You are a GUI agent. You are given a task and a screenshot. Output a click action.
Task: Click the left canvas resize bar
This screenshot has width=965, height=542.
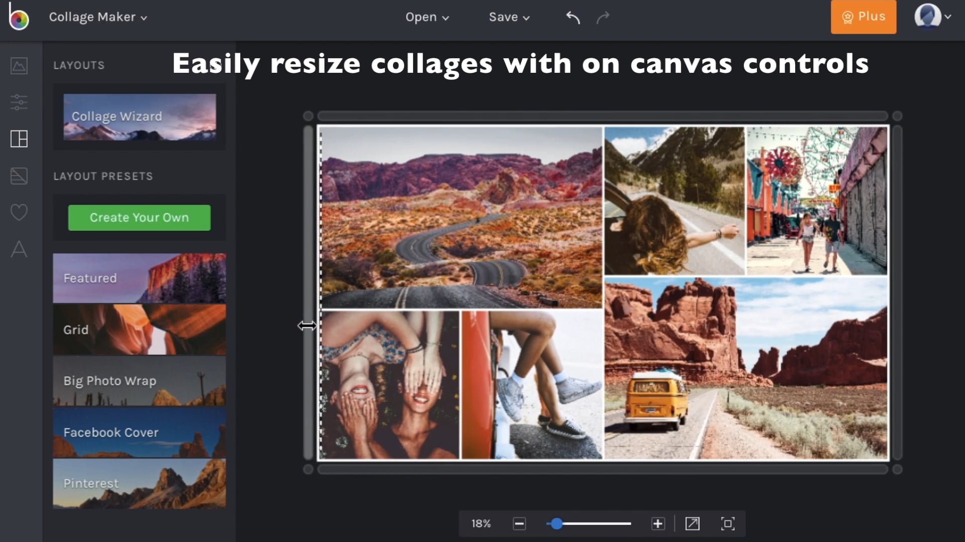[308, 293]
